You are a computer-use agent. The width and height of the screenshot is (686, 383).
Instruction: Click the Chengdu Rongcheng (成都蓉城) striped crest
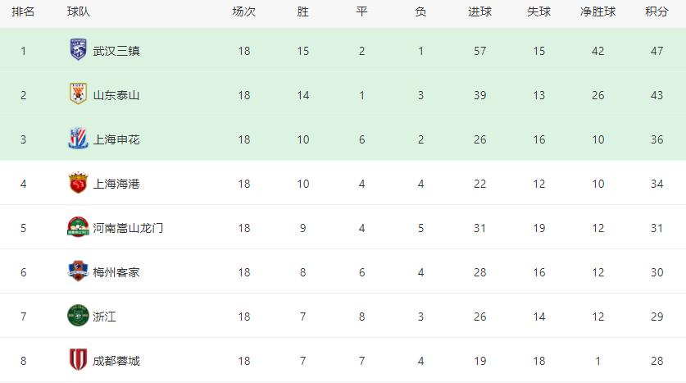click(78, 360)
